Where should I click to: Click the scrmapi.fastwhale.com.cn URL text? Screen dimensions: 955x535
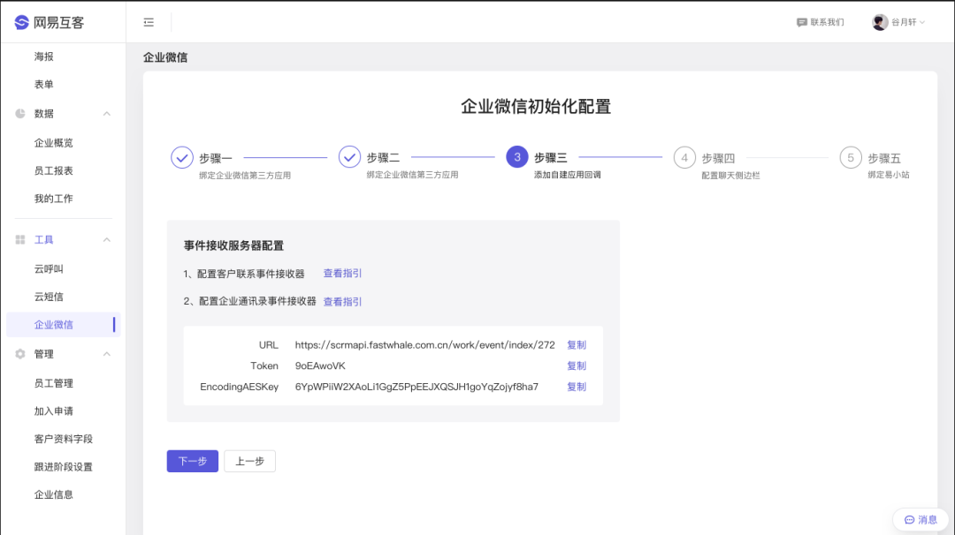(425, 344)
